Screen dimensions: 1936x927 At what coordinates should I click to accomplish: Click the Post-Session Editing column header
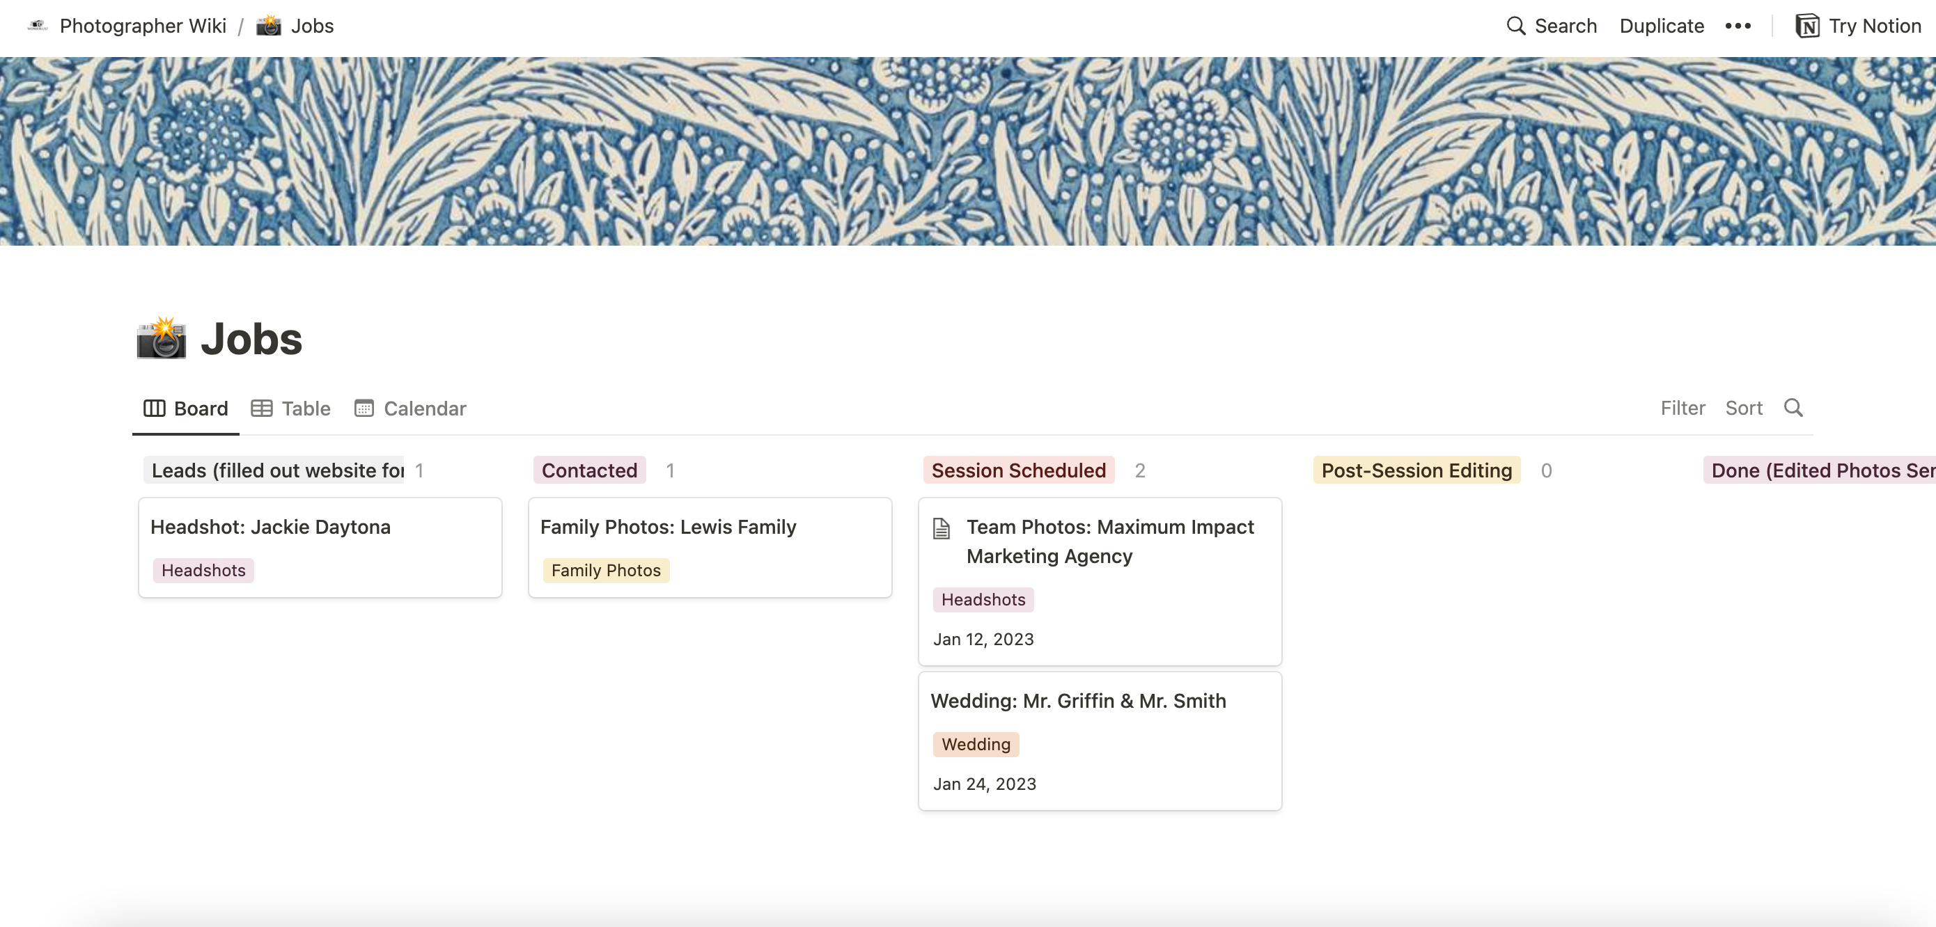1416,470
